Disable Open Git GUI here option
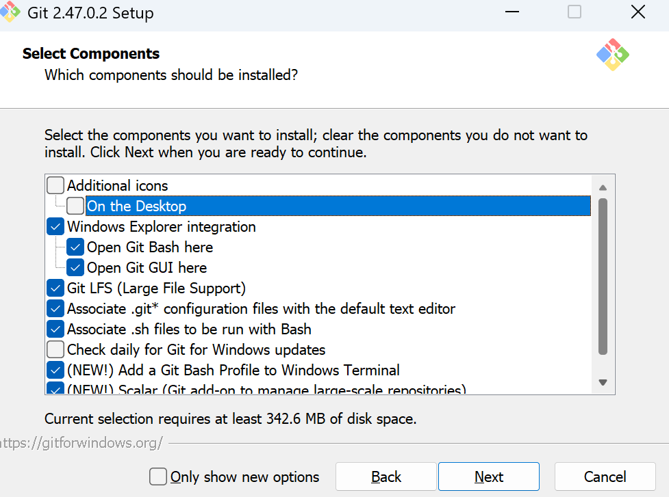The image size is (669, 497). 75,267
